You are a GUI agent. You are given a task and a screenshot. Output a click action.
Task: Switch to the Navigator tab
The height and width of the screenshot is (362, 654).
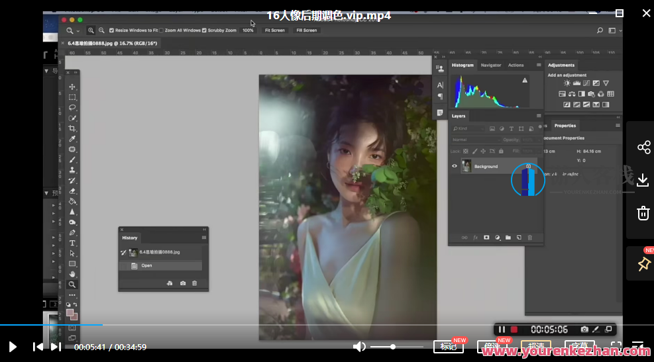[491, 65]
